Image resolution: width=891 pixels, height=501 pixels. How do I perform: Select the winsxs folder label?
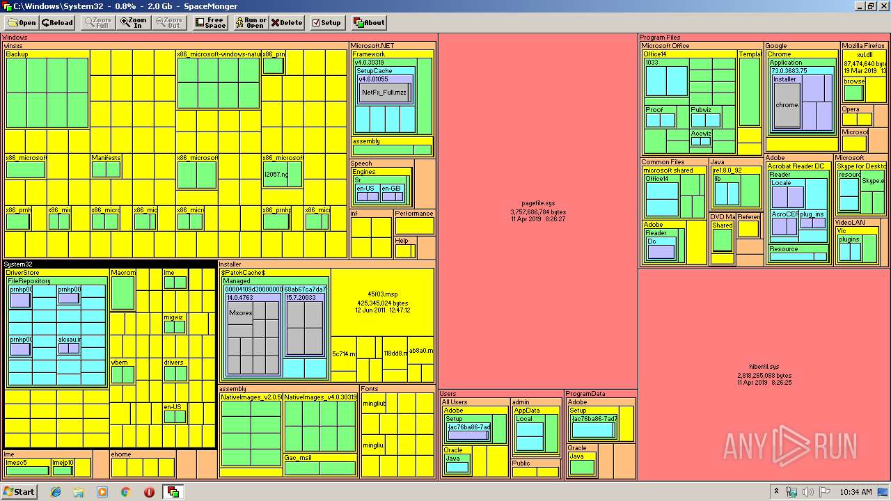(x=14, y=46)
